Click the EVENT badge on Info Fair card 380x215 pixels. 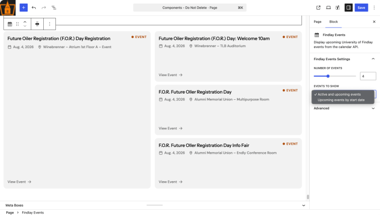coord(290,144)
